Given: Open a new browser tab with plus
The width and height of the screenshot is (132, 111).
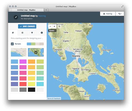Looking at the screenshot, I should (x=46, y=10).
